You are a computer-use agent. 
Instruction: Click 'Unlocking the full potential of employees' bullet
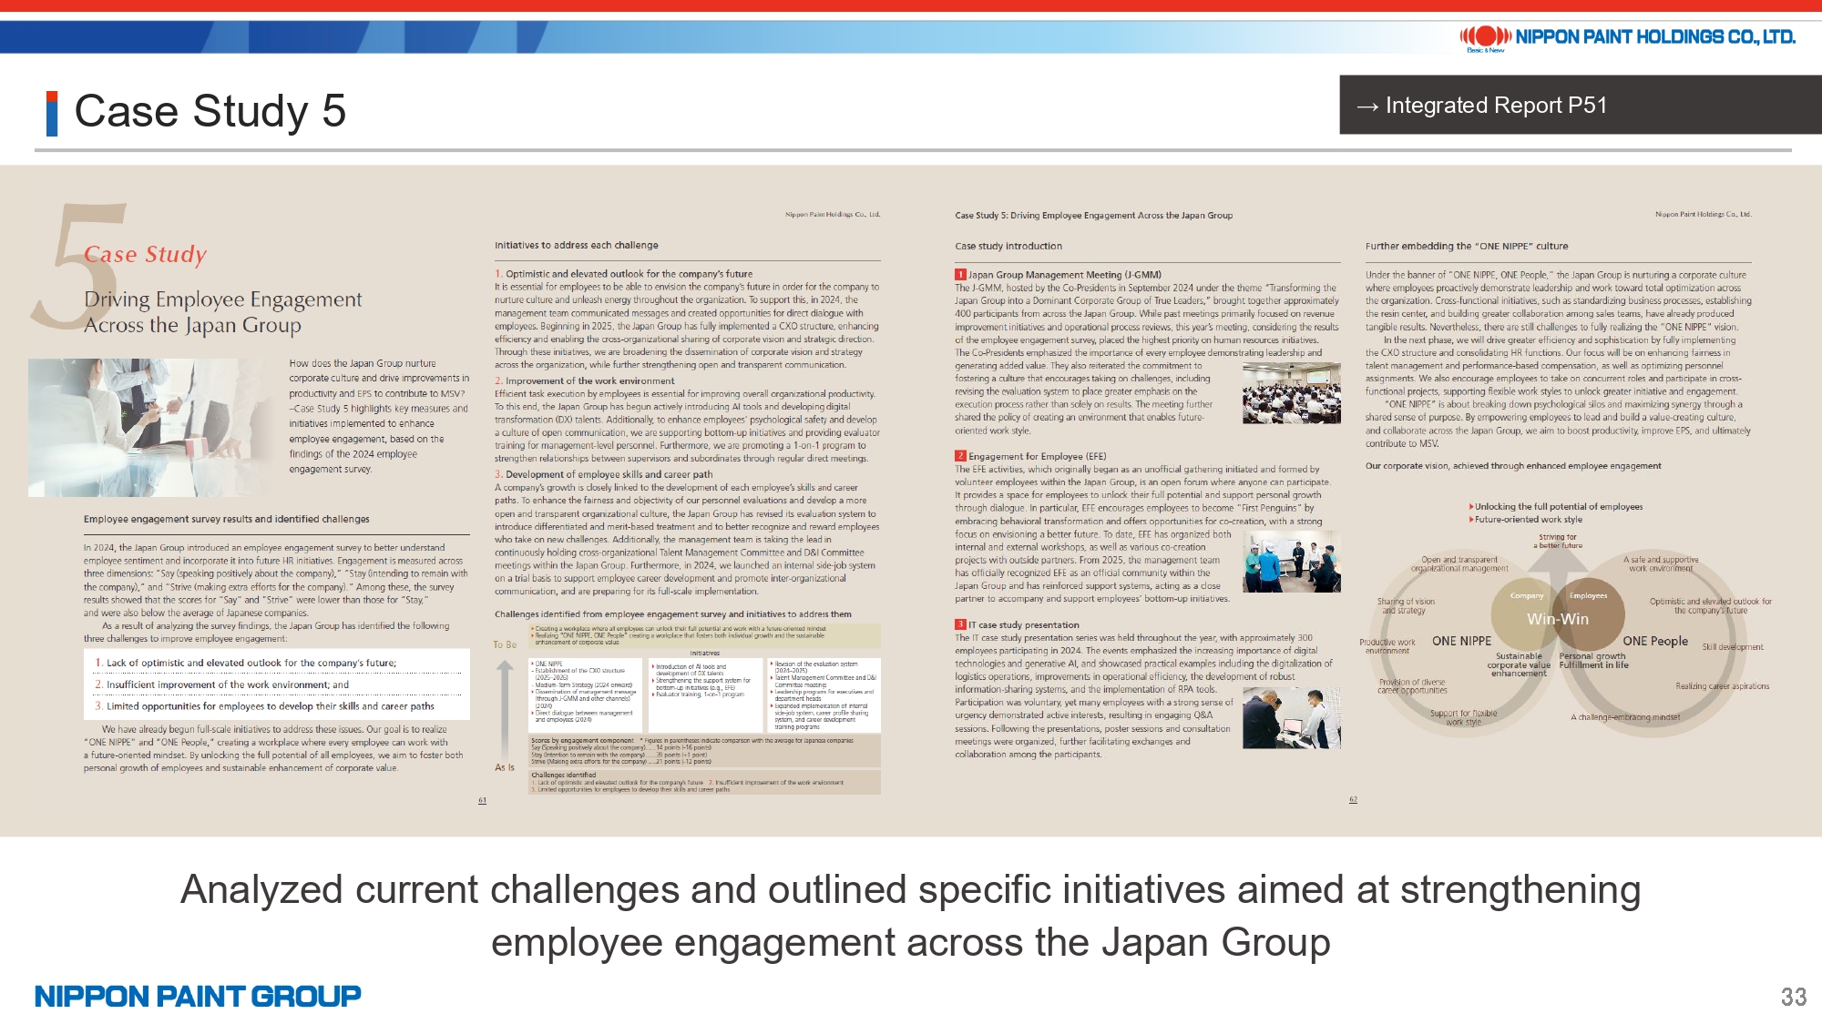click(x=1556, y=507)
